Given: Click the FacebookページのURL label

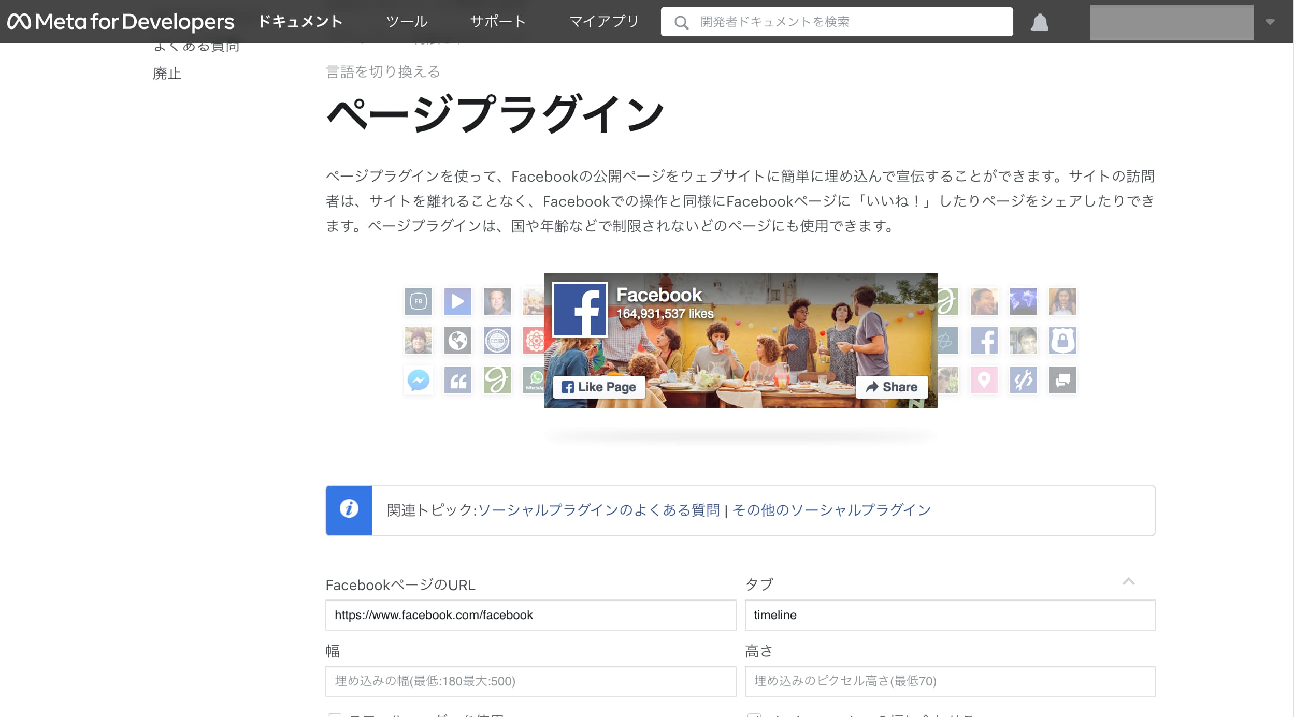Looking at the screenshot, I should click(x=400, y=585).
